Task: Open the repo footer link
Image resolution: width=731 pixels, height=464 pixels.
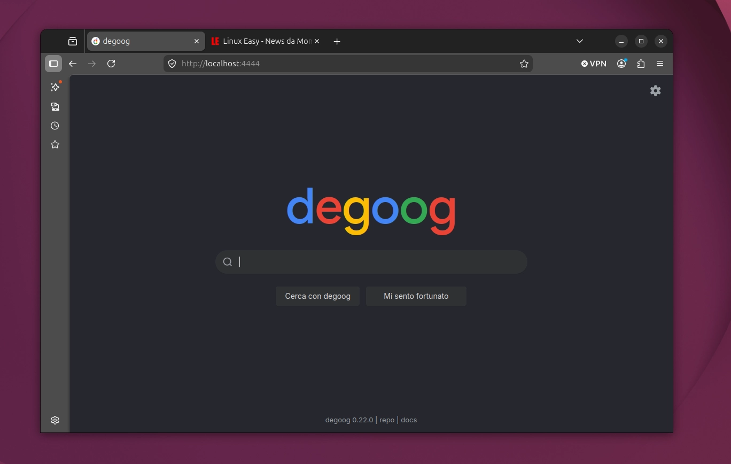Action: point(387,420)
